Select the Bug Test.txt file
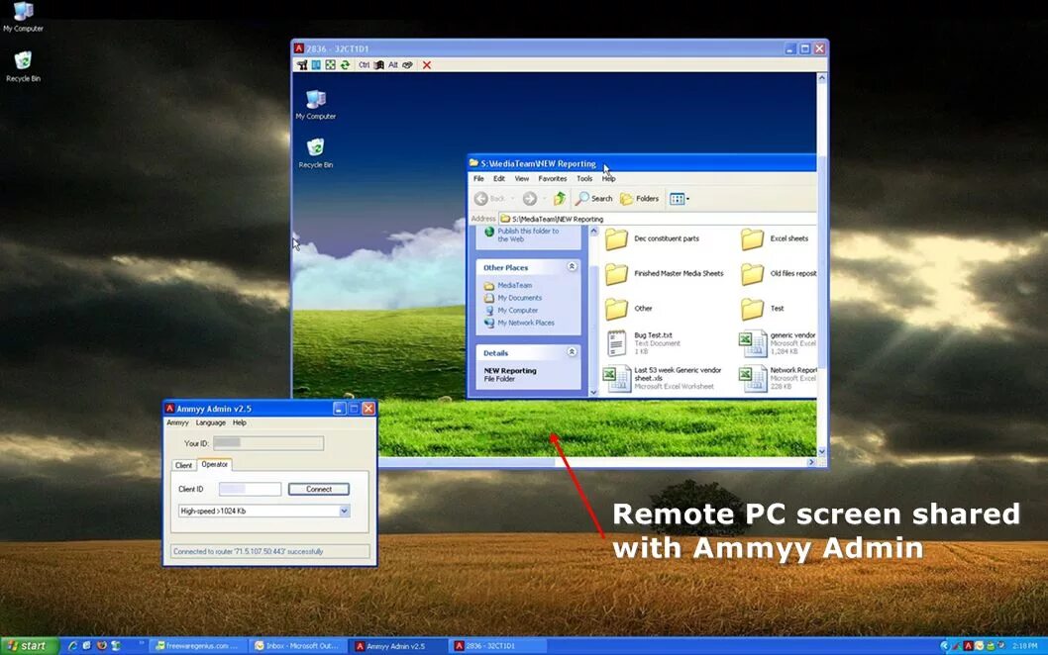 [642, 343]
